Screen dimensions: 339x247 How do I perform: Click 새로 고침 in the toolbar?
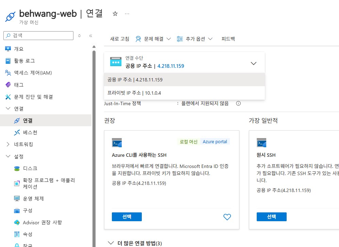[x=120, y=39]
